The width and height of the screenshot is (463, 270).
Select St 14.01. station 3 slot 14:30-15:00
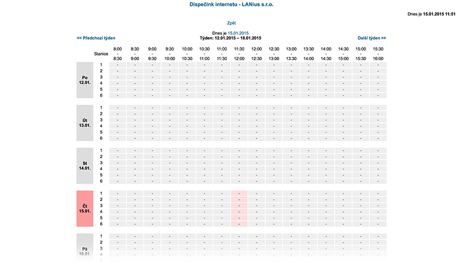(x=343, y=163)
